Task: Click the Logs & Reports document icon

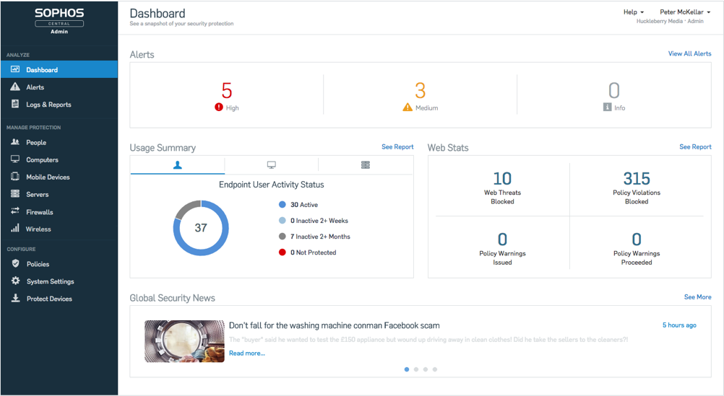Action: [x=15, y=105]
